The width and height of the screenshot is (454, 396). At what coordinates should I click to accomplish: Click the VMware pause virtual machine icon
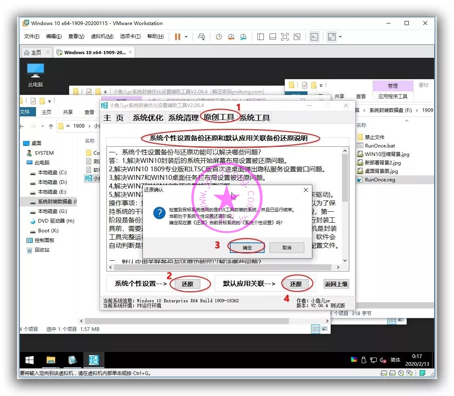tap(177, 37)
